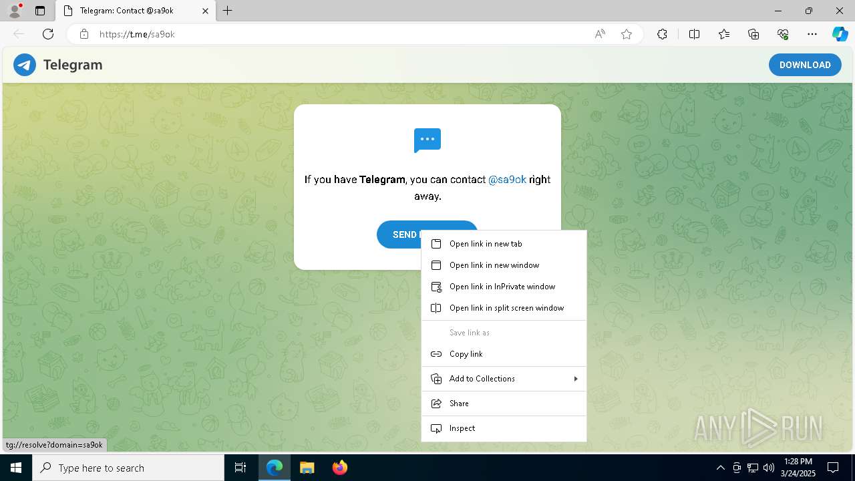This screenshot has width=855, height=481.
Task: Open the @sa9ok username link
Action: [507, 179]
